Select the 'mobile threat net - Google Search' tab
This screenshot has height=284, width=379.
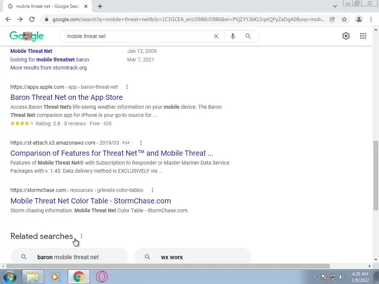click(x=48, y=6)
